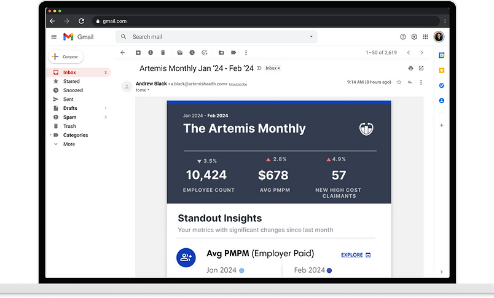Click the Unsubscribe link
494x298 pixels.
pos(238,84)
